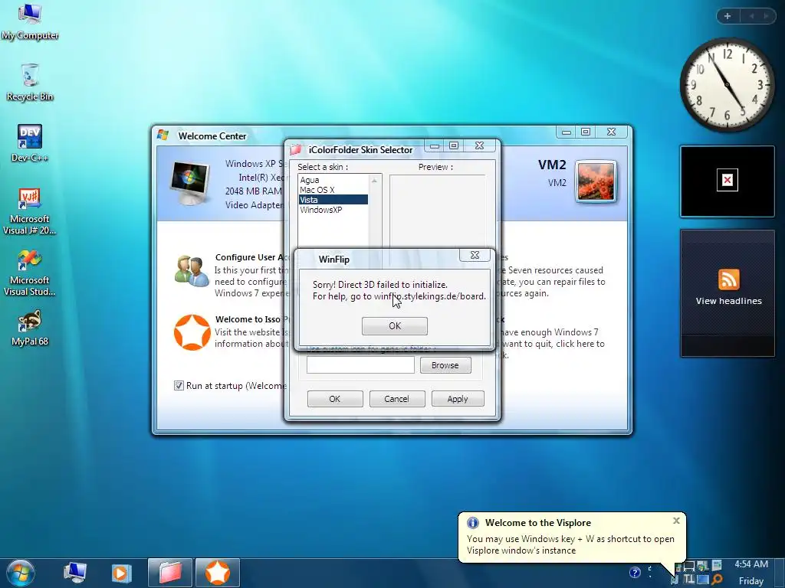The image size is (785, 588).
Task: Click the help question mark tray icon
Action: coord(635,573)
